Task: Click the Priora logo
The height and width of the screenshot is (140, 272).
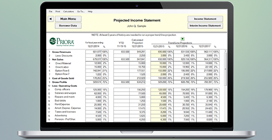Action: 62,42
